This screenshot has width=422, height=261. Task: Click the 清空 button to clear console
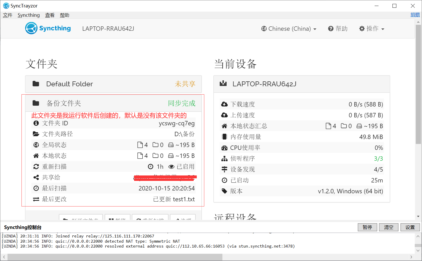coord(389,227)
